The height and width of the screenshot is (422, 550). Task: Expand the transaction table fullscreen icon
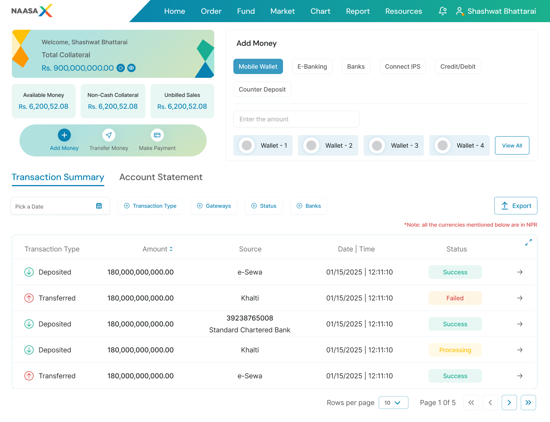point(528,242)
